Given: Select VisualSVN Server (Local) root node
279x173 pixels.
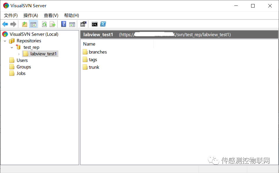Looking at the screenshot, I should [x=34, y=34].
